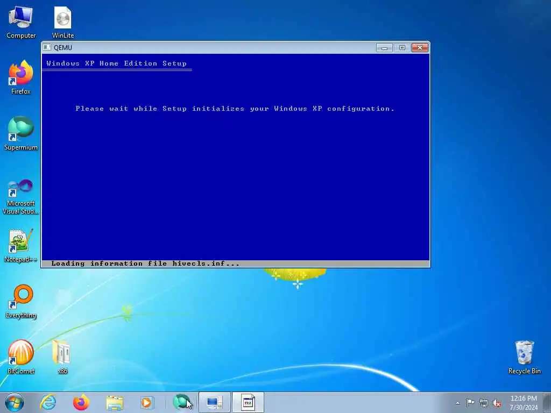Show hidden system tray icons
Screen dimensions: 551x413
[457, 403]
